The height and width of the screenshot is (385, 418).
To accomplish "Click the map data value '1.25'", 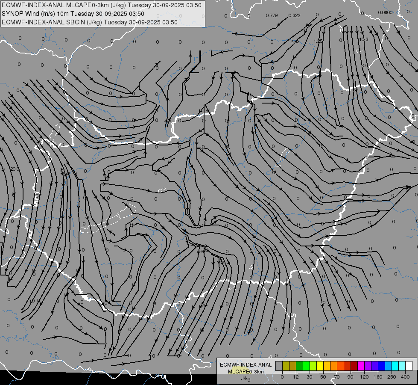I will coord(318,41).
